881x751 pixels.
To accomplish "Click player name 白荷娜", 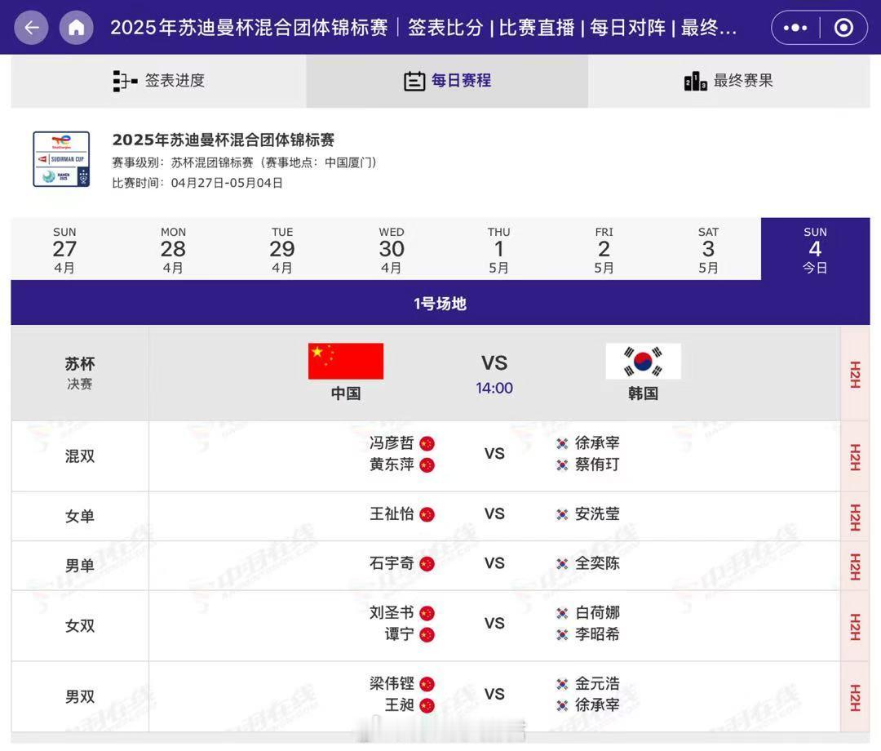I will click(597, 613).
